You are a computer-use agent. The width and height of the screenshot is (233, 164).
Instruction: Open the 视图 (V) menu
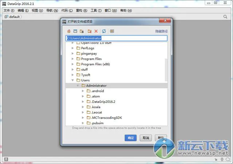pyautogui.click(x=37, y=11)
